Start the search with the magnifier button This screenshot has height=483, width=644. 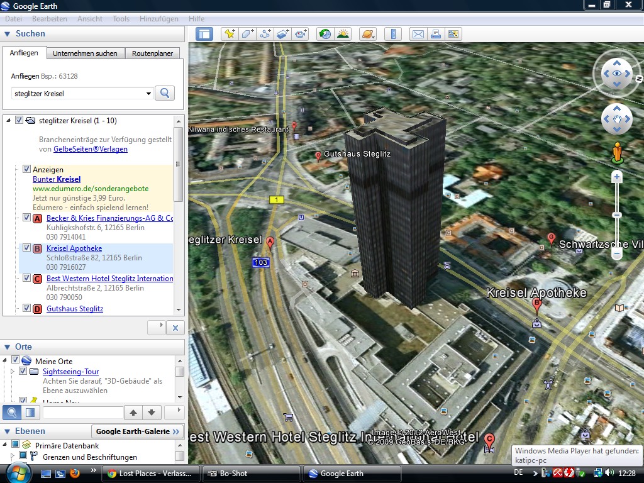165,93
